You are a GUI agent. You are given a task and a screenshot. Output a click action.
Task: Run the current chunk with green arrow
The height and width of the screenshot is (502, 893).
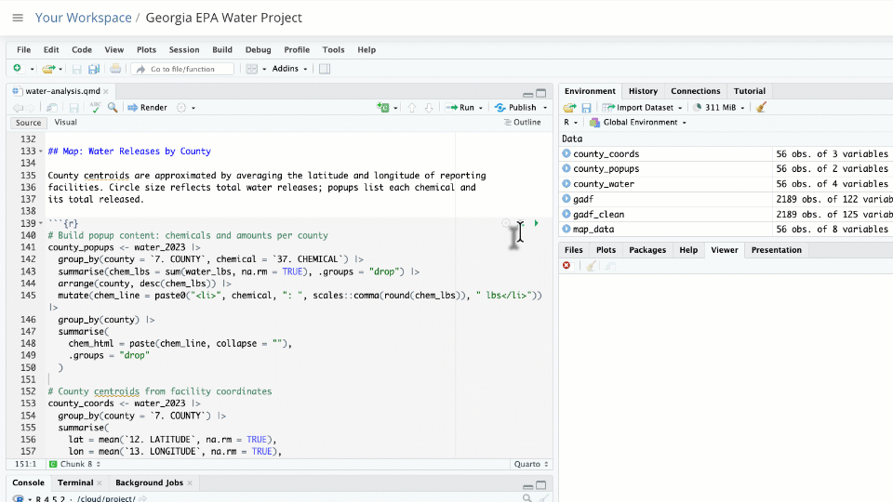[x=536, y=223]
